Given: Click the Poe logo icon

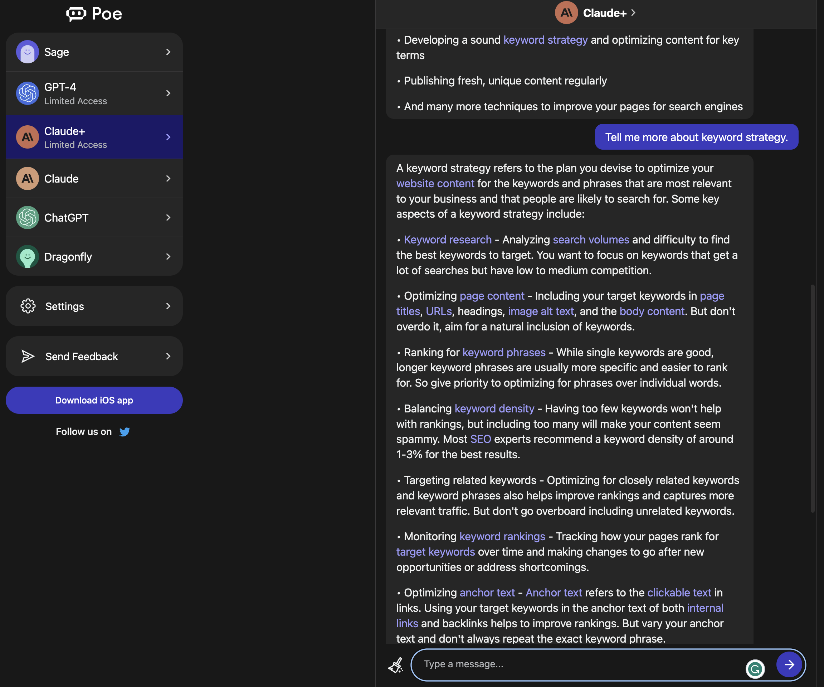Looking at the screenshot, I should [x=76, y=14].
